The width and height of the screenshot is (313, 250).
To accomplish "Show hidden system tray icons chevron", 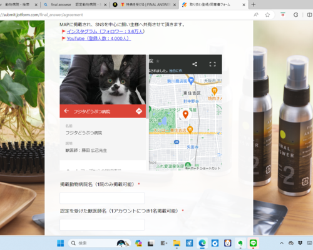I will pos(282,243).
